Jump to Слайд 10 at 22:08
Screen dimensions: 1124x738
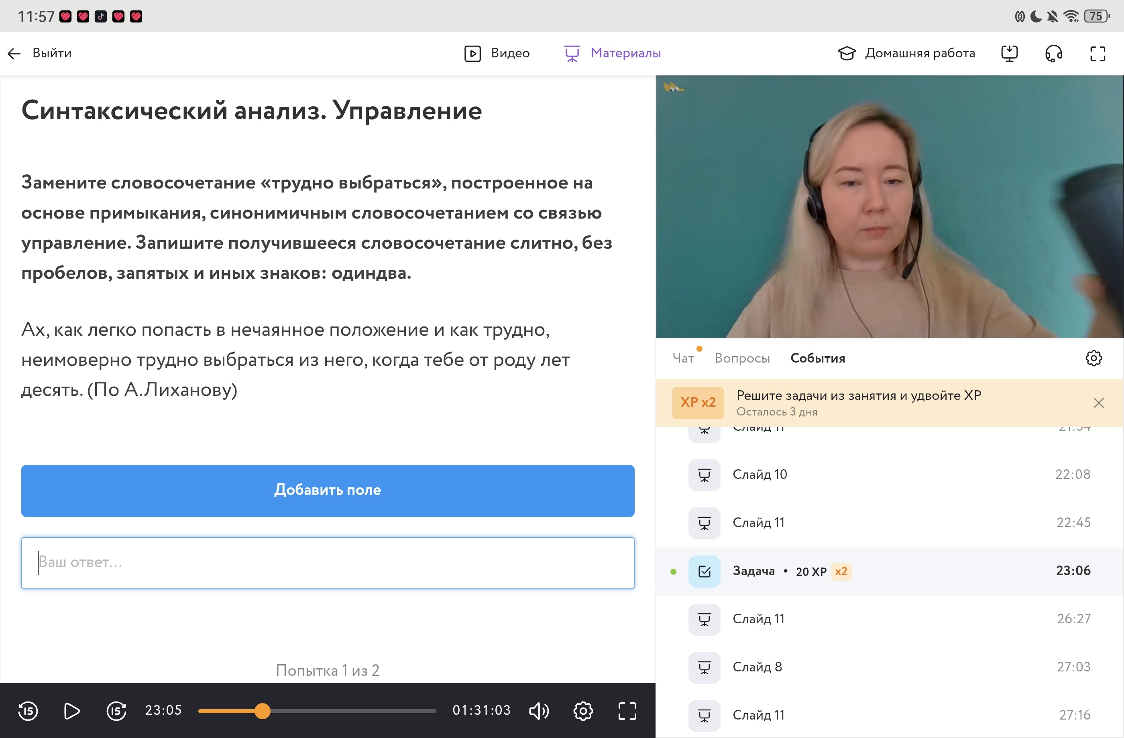point(889,475)
